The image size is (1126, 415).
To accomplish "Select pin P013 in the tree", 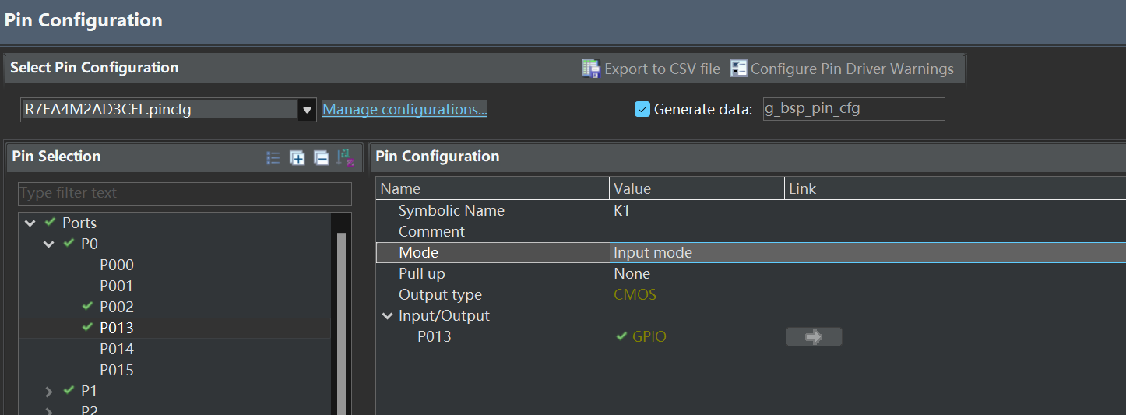I will click(117, 328).
